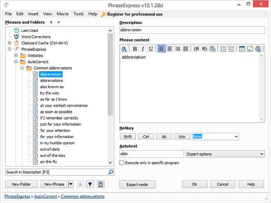This screenshot has height=203, width=271.
Task: Enable Execute only in specific program
Action: (x=121, y=162)
